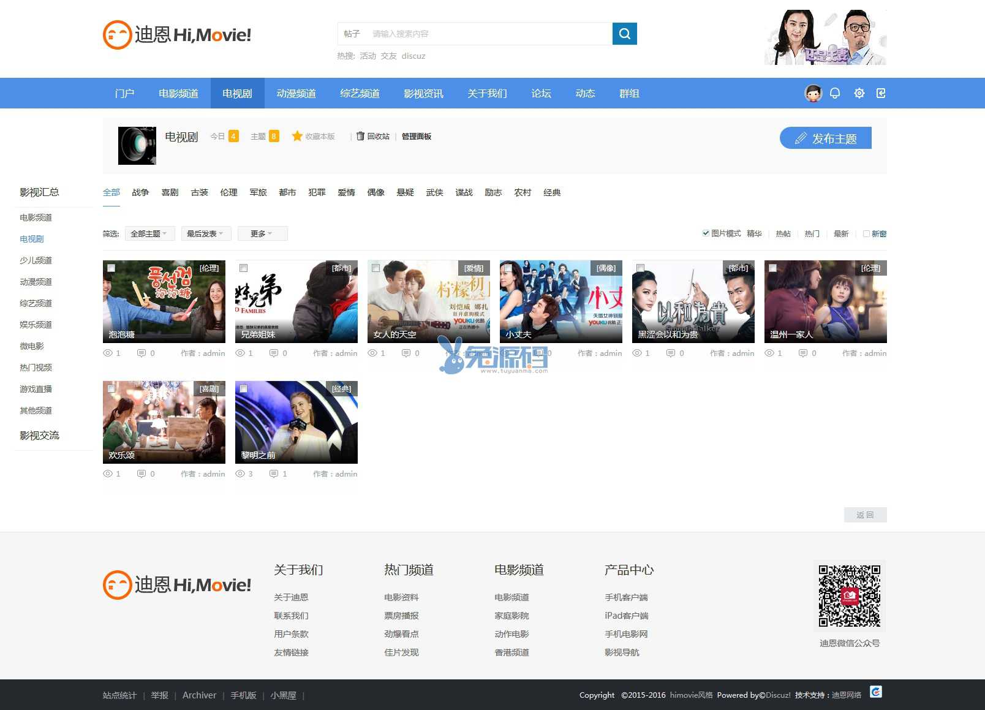Select the 喜剧 category tab
Screen dimensions: 985x710
[170, 192]
